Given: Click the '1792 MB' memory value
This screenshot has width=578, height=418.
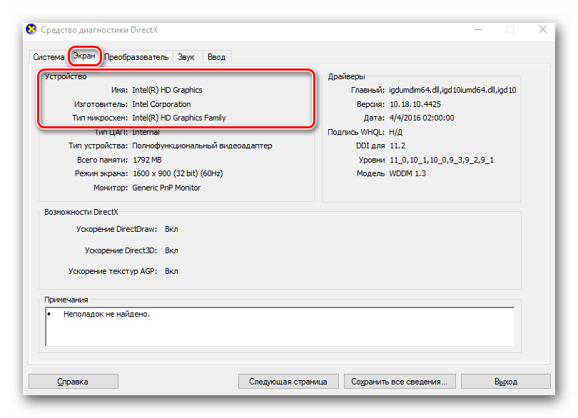Looking at the screenshot, I should click(147, 160).
